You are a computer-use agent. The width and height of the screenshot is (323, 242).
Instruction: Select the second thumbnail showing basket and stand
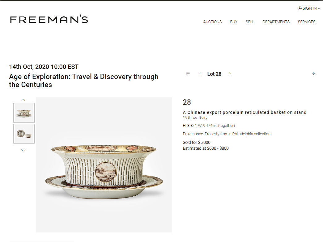click(x=24, y=134)
